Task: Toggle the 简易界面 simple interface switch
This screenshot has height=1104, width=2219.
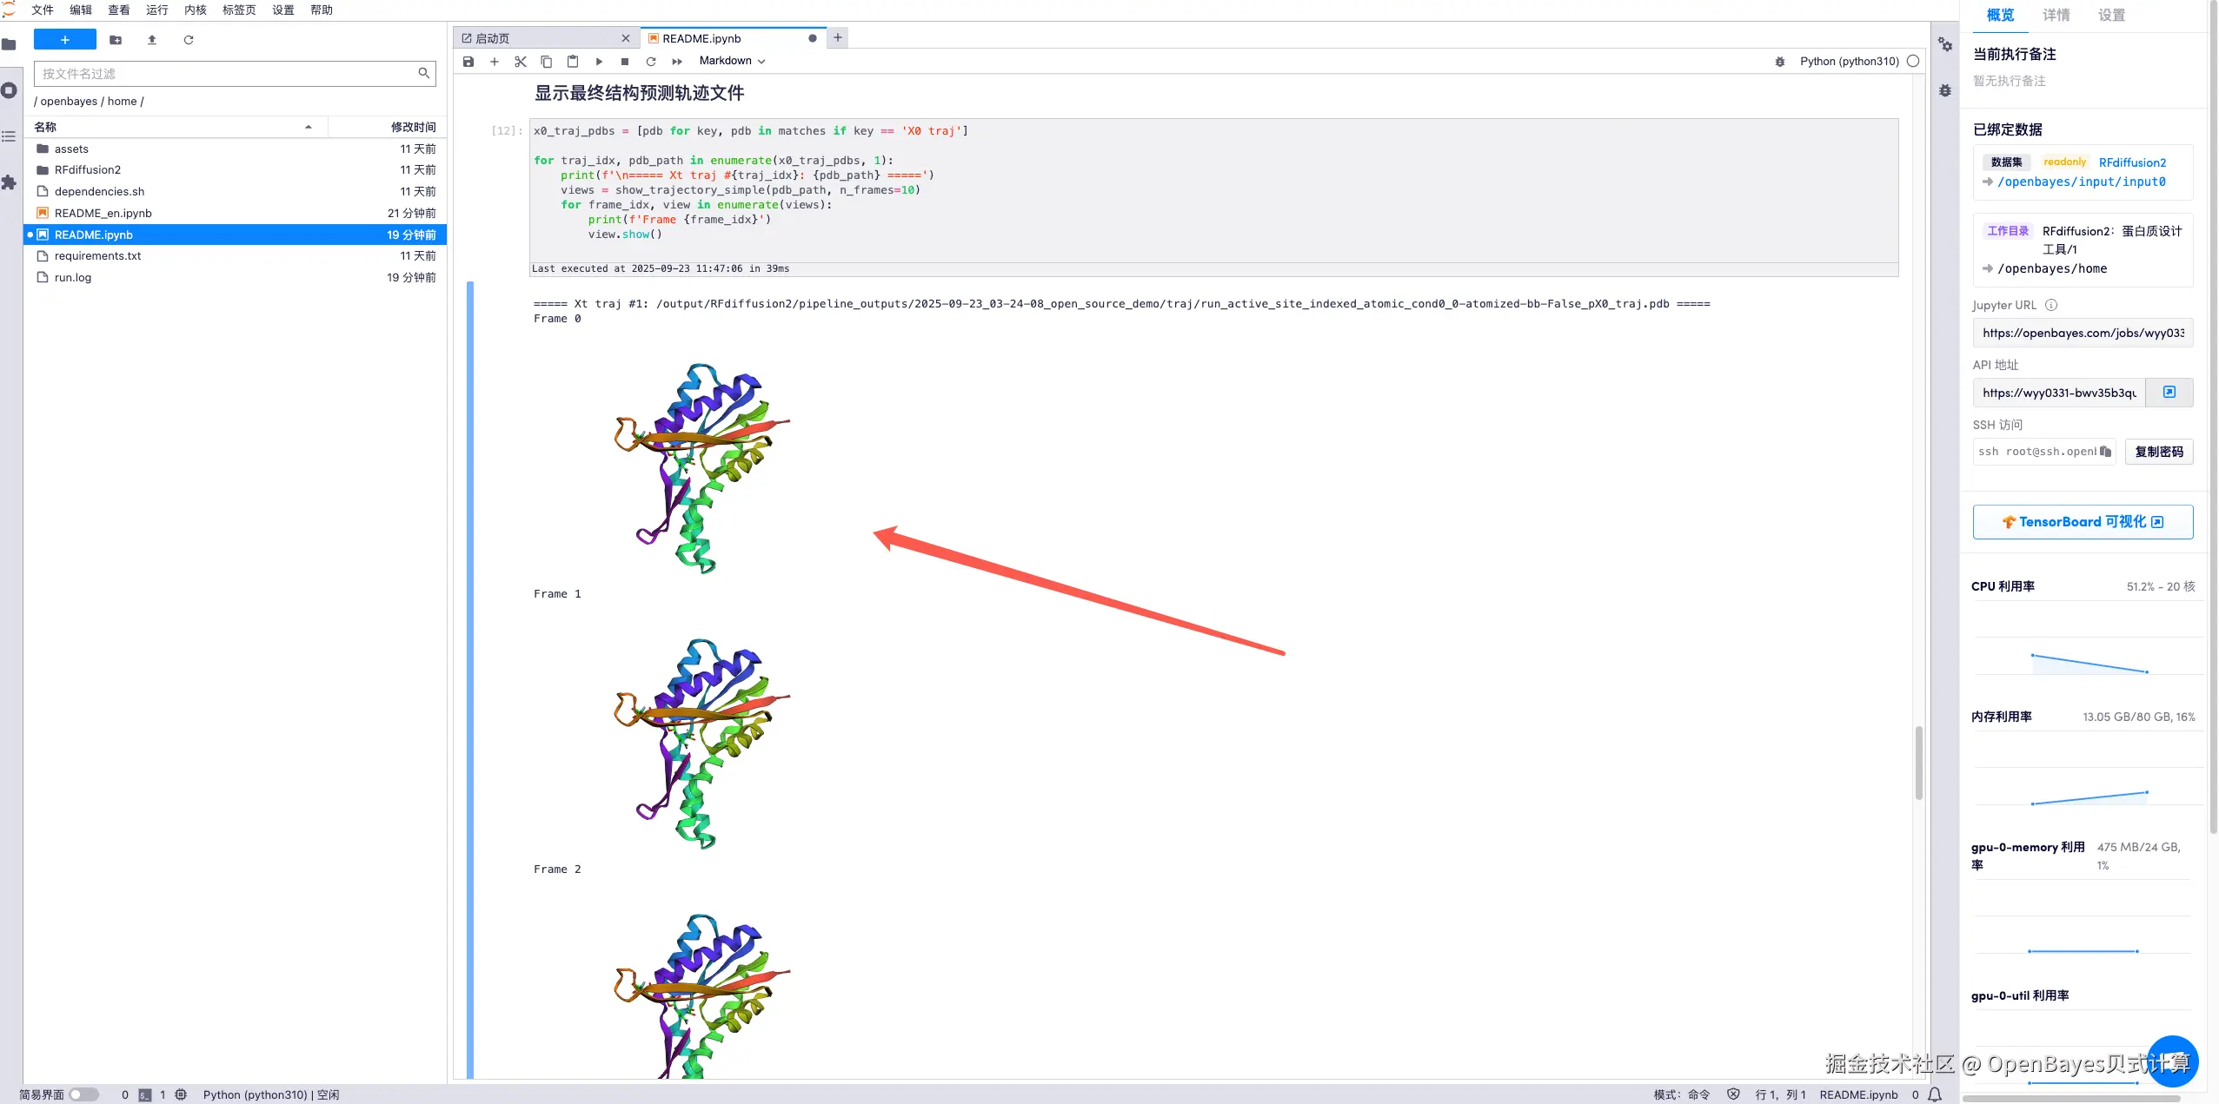Action: 83,1094
